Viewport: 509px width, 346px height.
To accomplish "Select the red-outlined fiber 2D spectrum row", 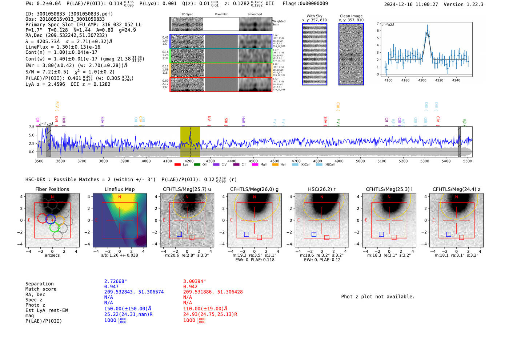I will pyautogui.click(x=221, y=84).
